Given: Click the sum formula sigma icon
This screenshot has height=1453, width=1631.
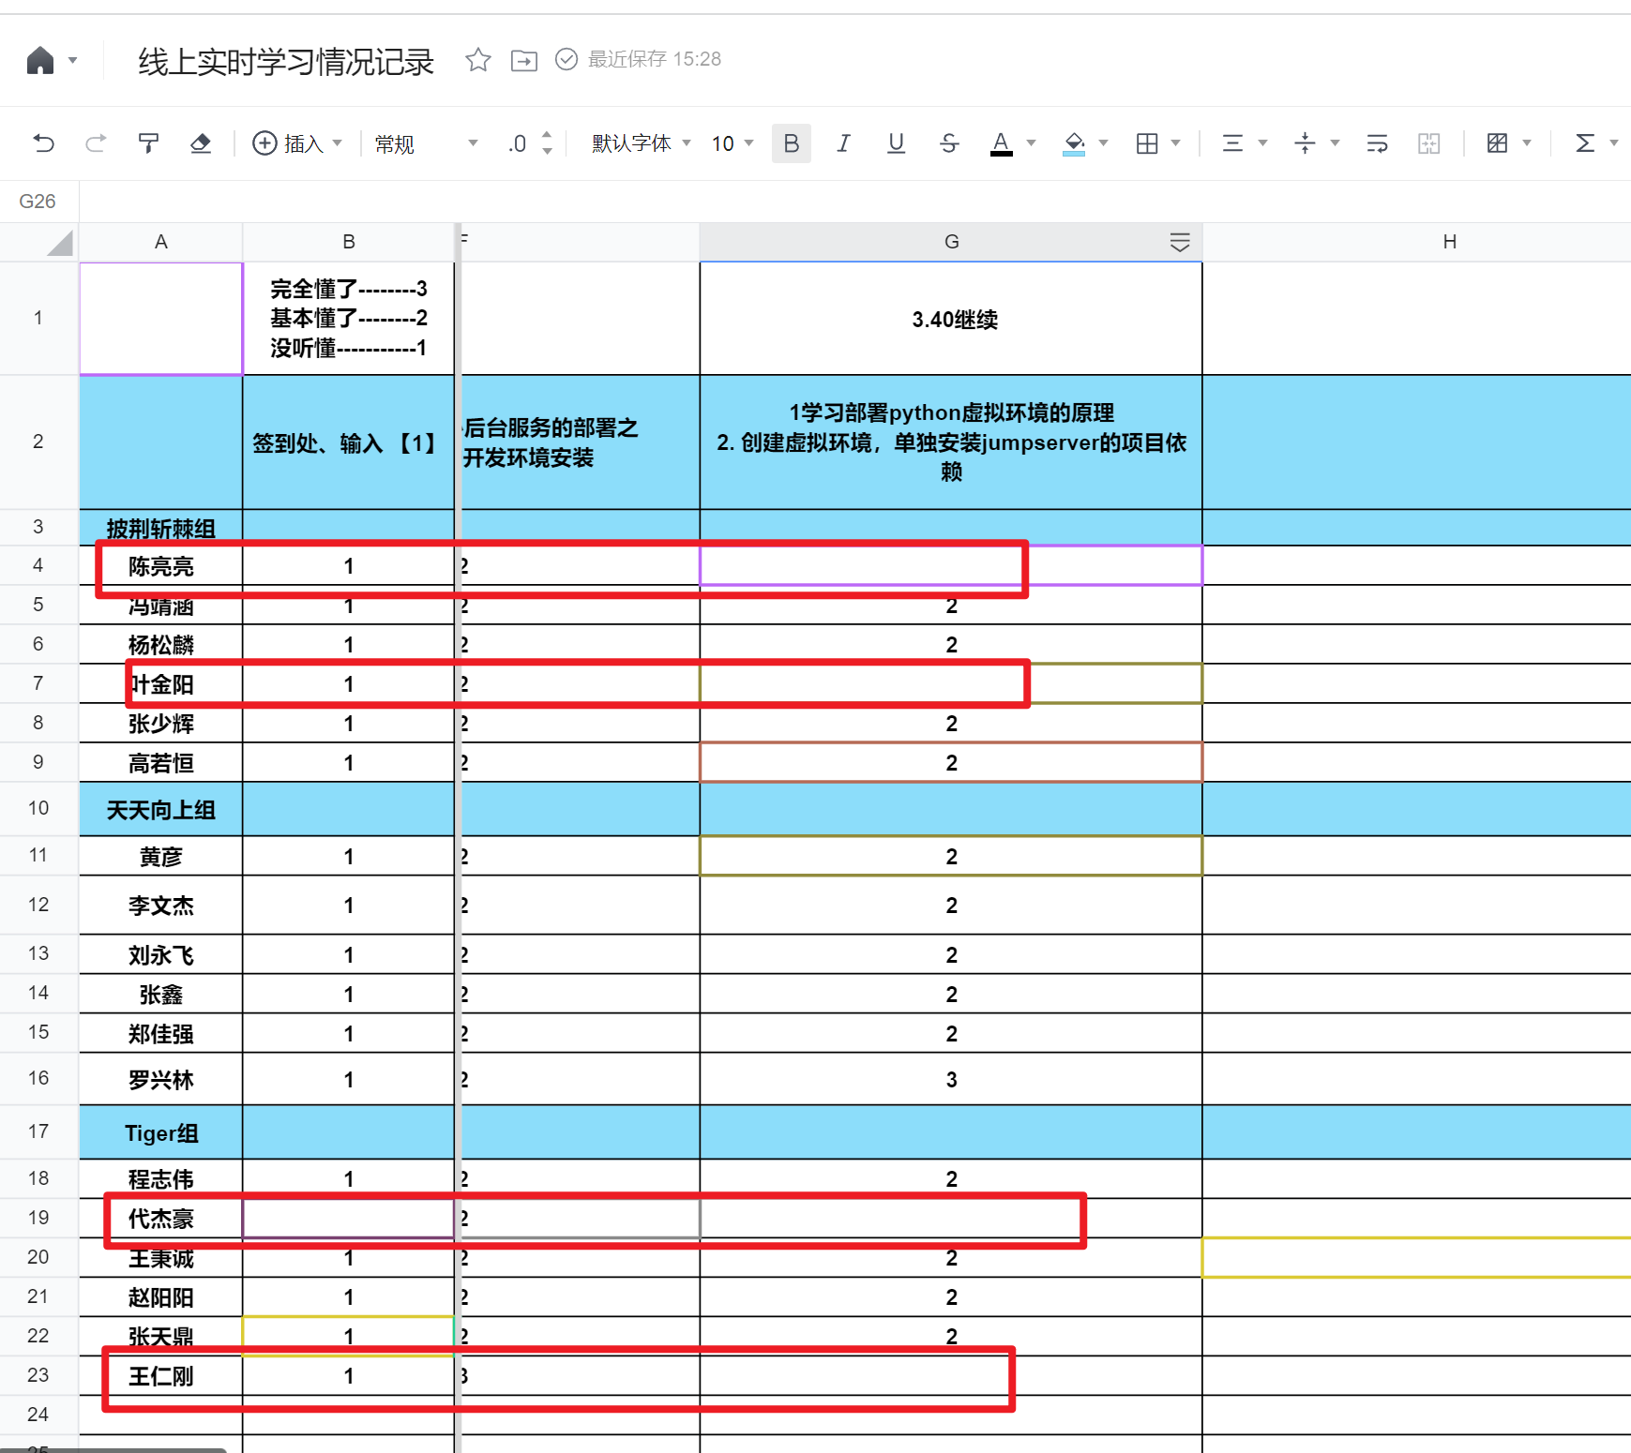Looking at the screenshot, I should pos(1585,143).
